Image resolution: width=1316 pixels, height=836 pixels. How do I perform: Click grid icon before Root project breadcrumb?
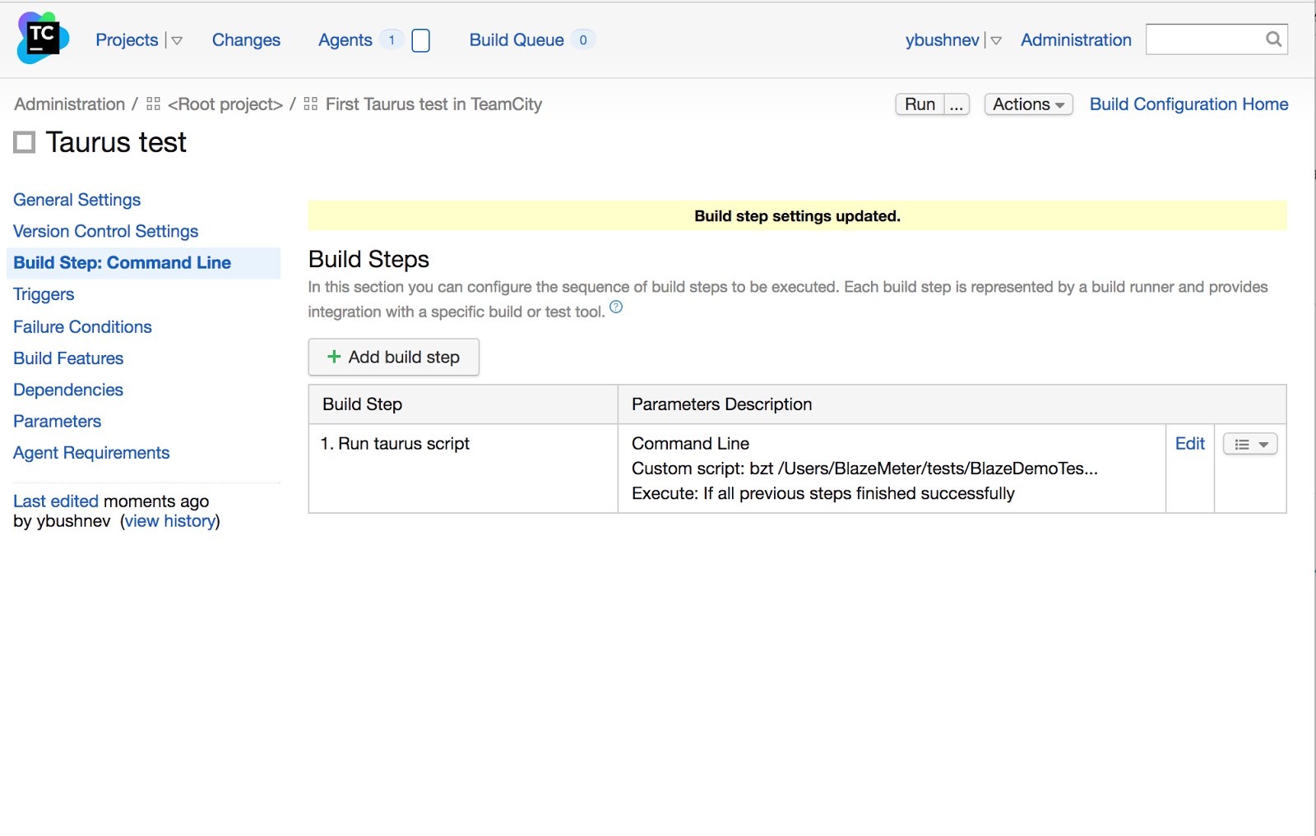click(x=153, y=104)
